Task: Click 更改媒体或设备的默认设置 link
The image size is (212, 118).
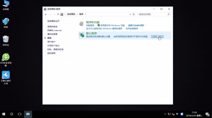Action: tap(98, 37)
